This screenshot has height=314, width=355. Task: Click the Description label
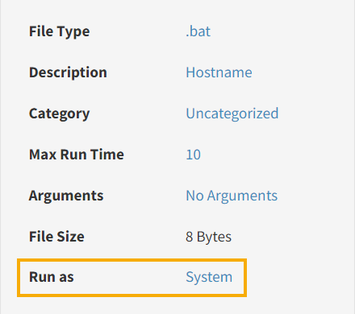coord(68,72)
